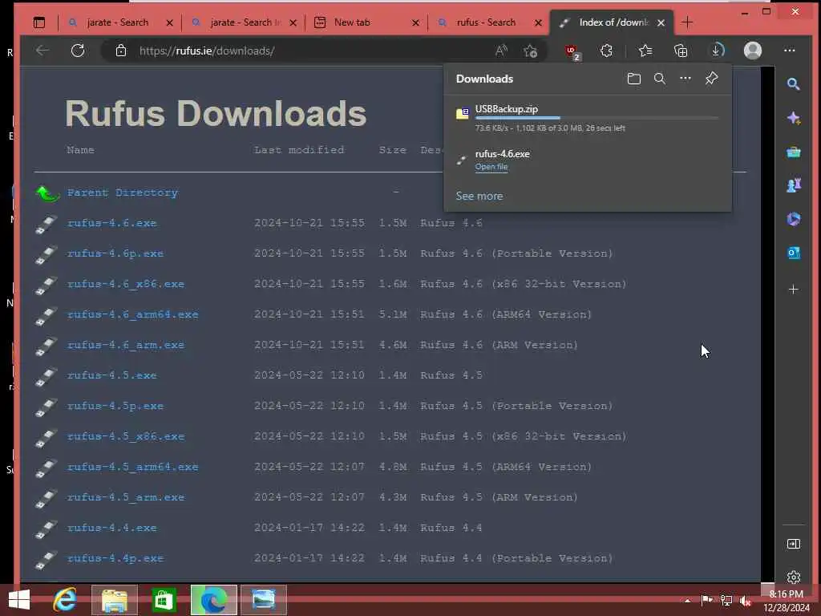Open the Extensions puzzle icon

pos(606,51)
